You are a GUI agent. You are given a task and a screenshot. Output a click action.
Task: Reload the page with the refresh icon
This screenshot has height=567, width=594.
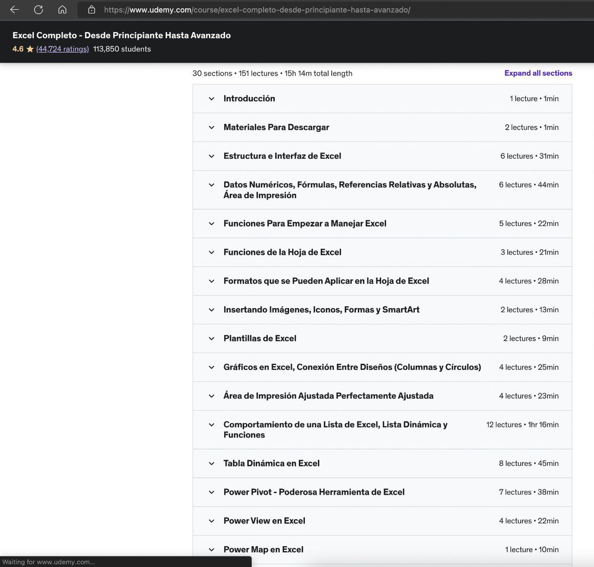[x=38, y=9]
